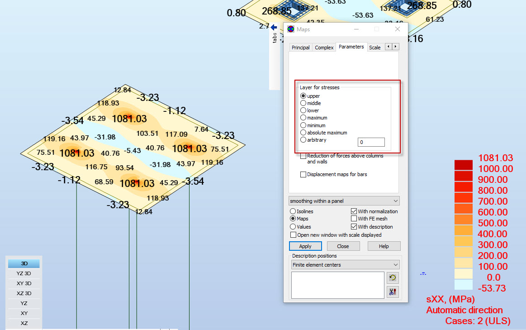Select the middle layer for stresses
Viewport: 526px width, 330px height.
tap(303, 103)
